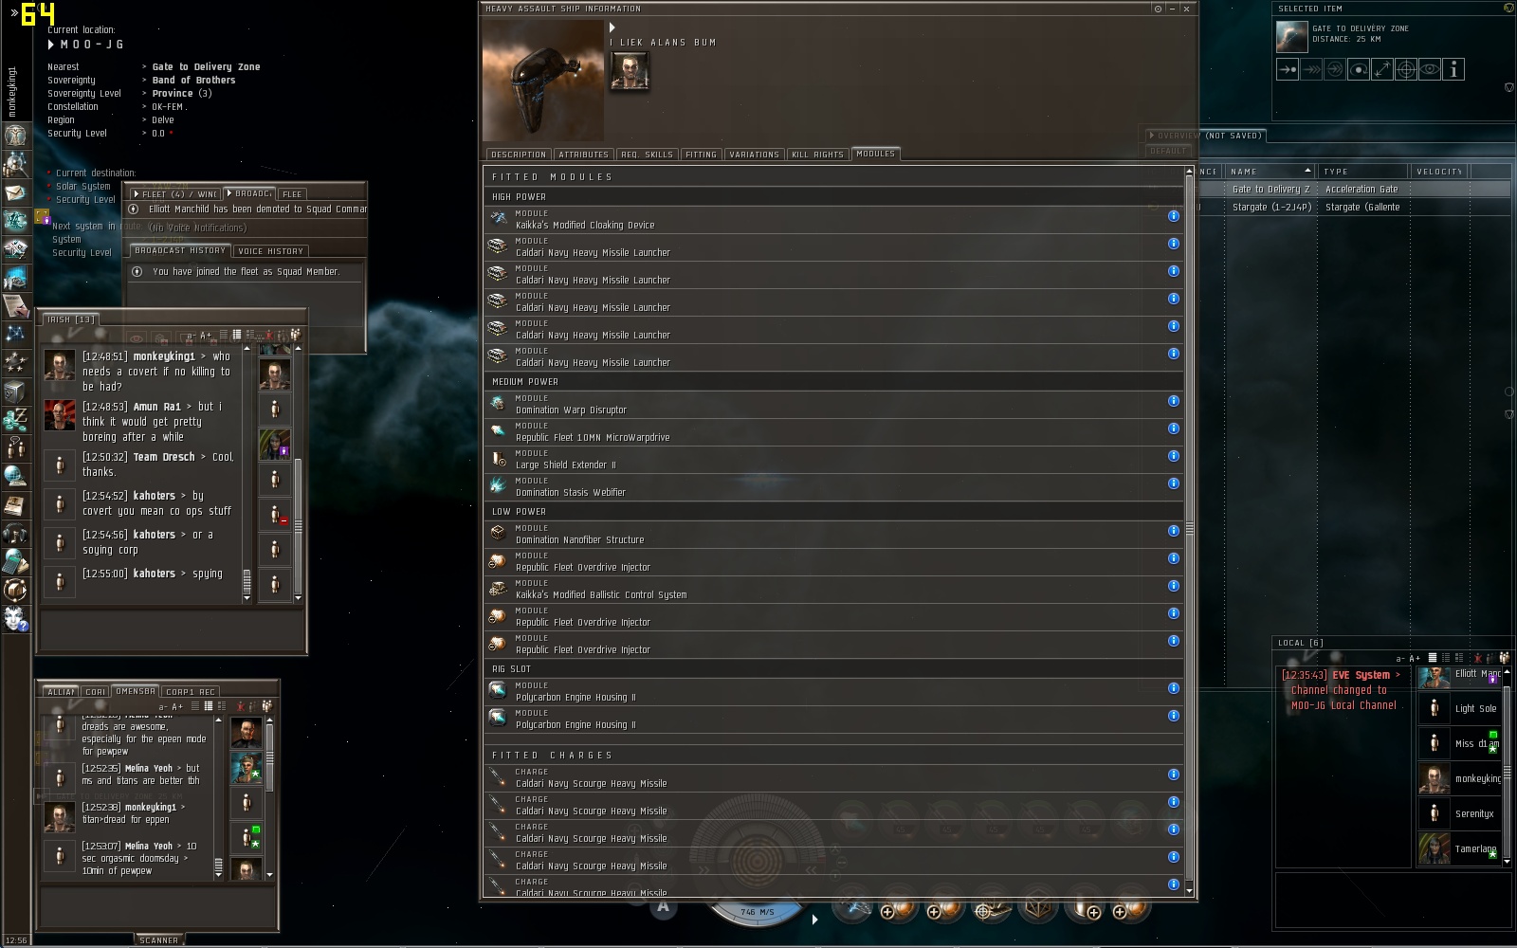Click the 746 M/S speed gauge
Image resolution: width=1517 pixels, height=948 pixels.
pyautogui.click(x=757, y=911)
